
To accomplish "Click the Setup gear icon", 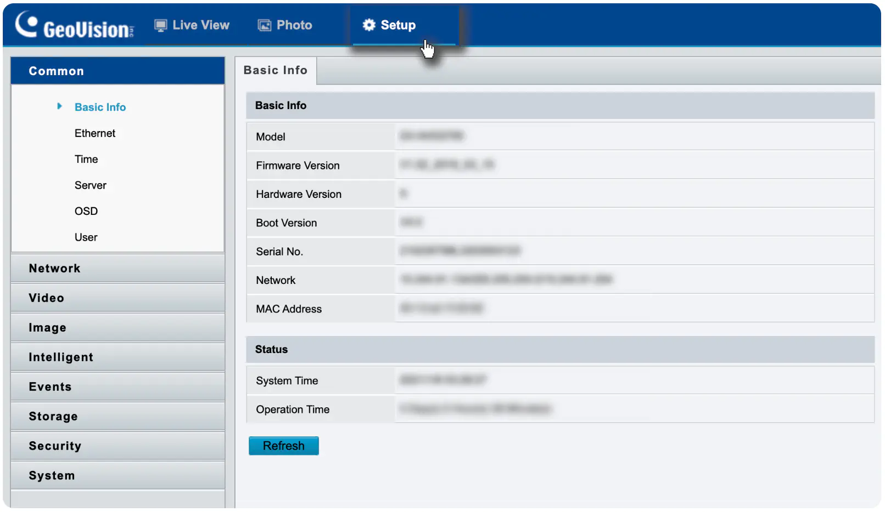I will point(369,25).
